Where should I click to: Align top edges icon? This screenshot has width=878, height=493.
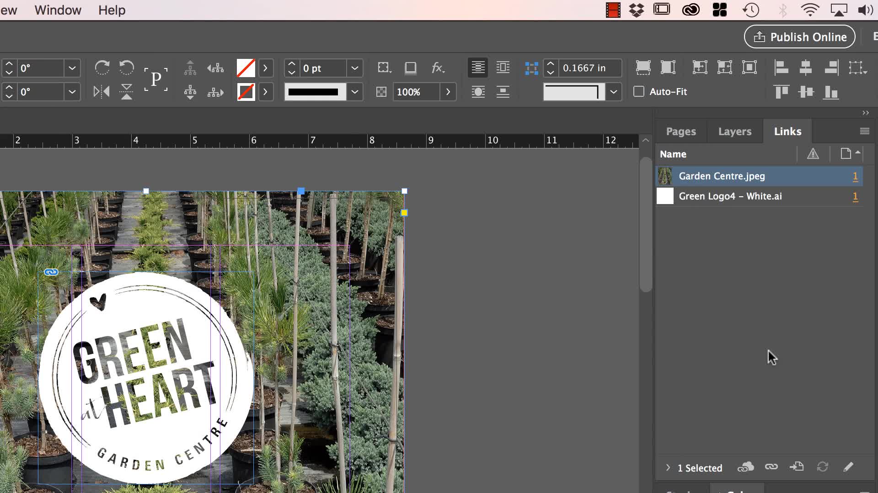pyautogui.click(x=781, y=92)
